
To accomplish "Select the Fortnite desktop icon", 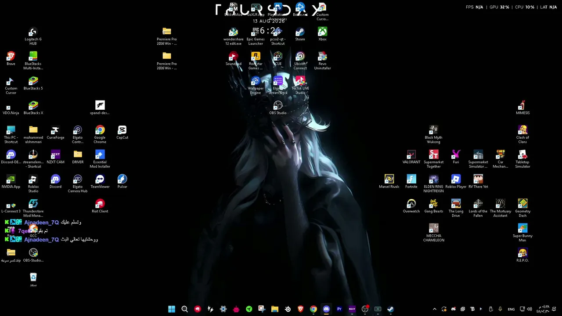I will (411, 182).
